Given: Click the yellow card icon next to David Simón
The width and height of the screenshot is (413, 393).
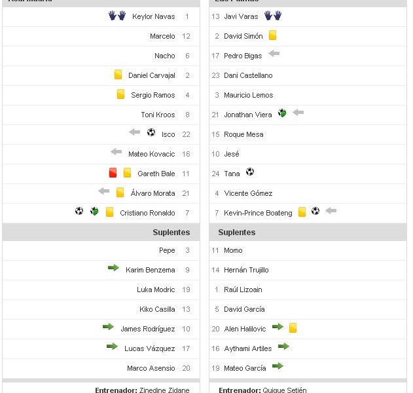Looking at the screenshot, I should pyautogui.click(x=272, y=35).
